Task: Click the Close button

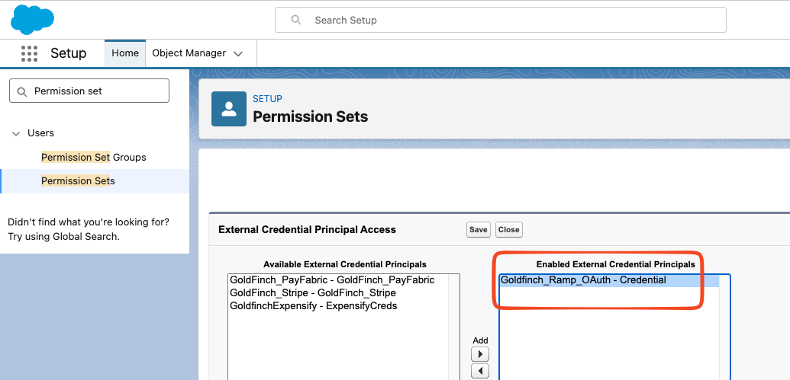Action: 509,230
